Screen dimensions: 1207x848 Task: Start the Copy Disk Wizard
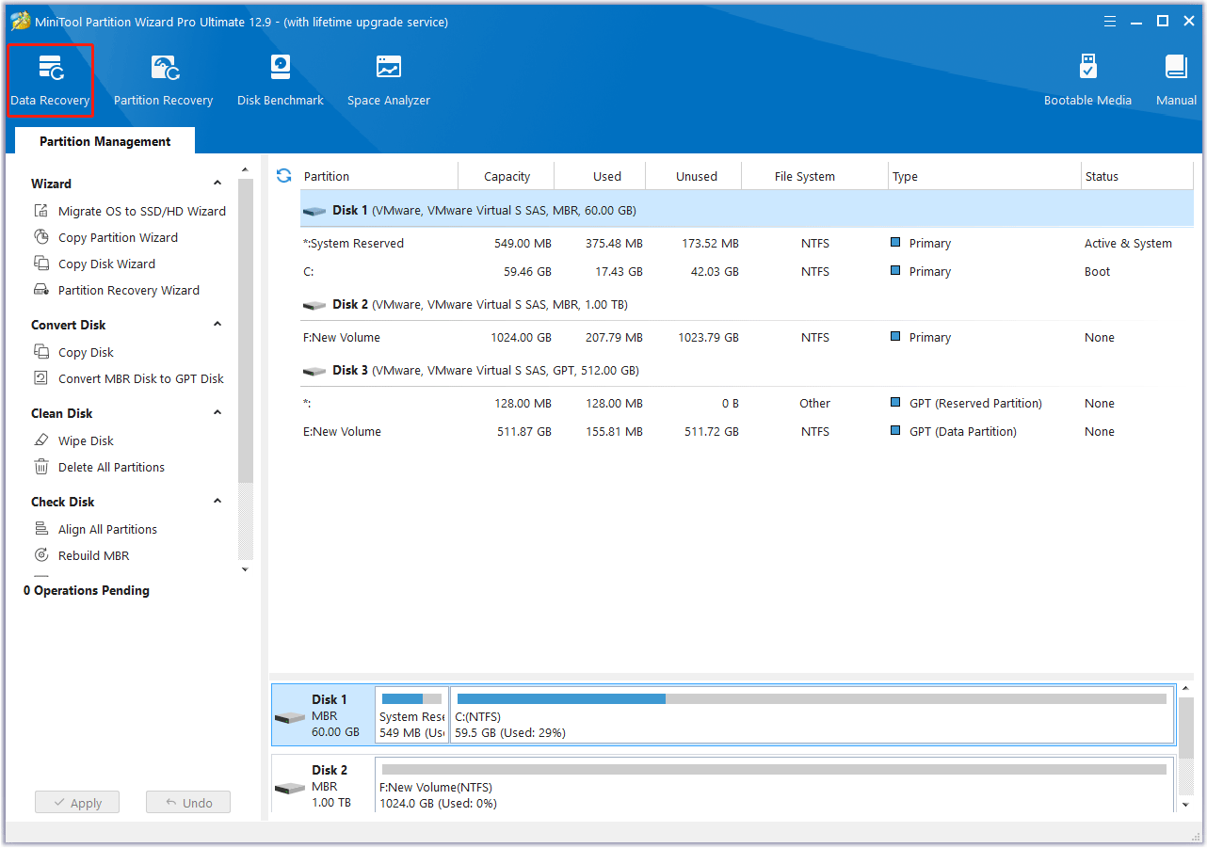point(94,264)
